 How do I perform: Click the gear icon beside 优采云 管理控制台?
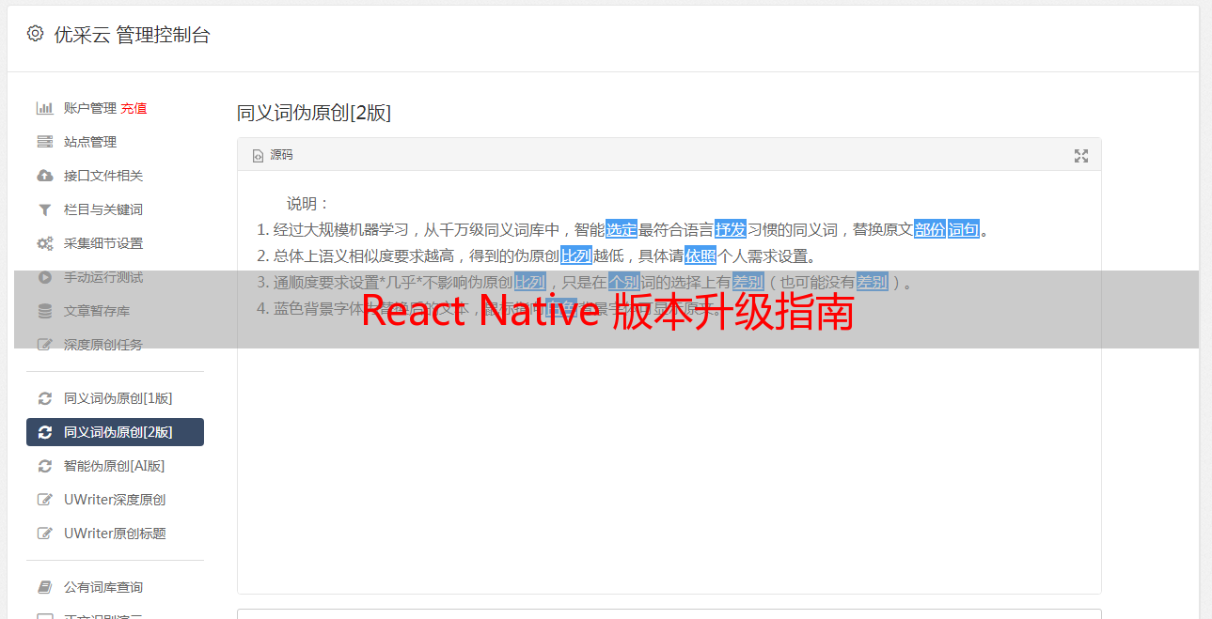35,34
